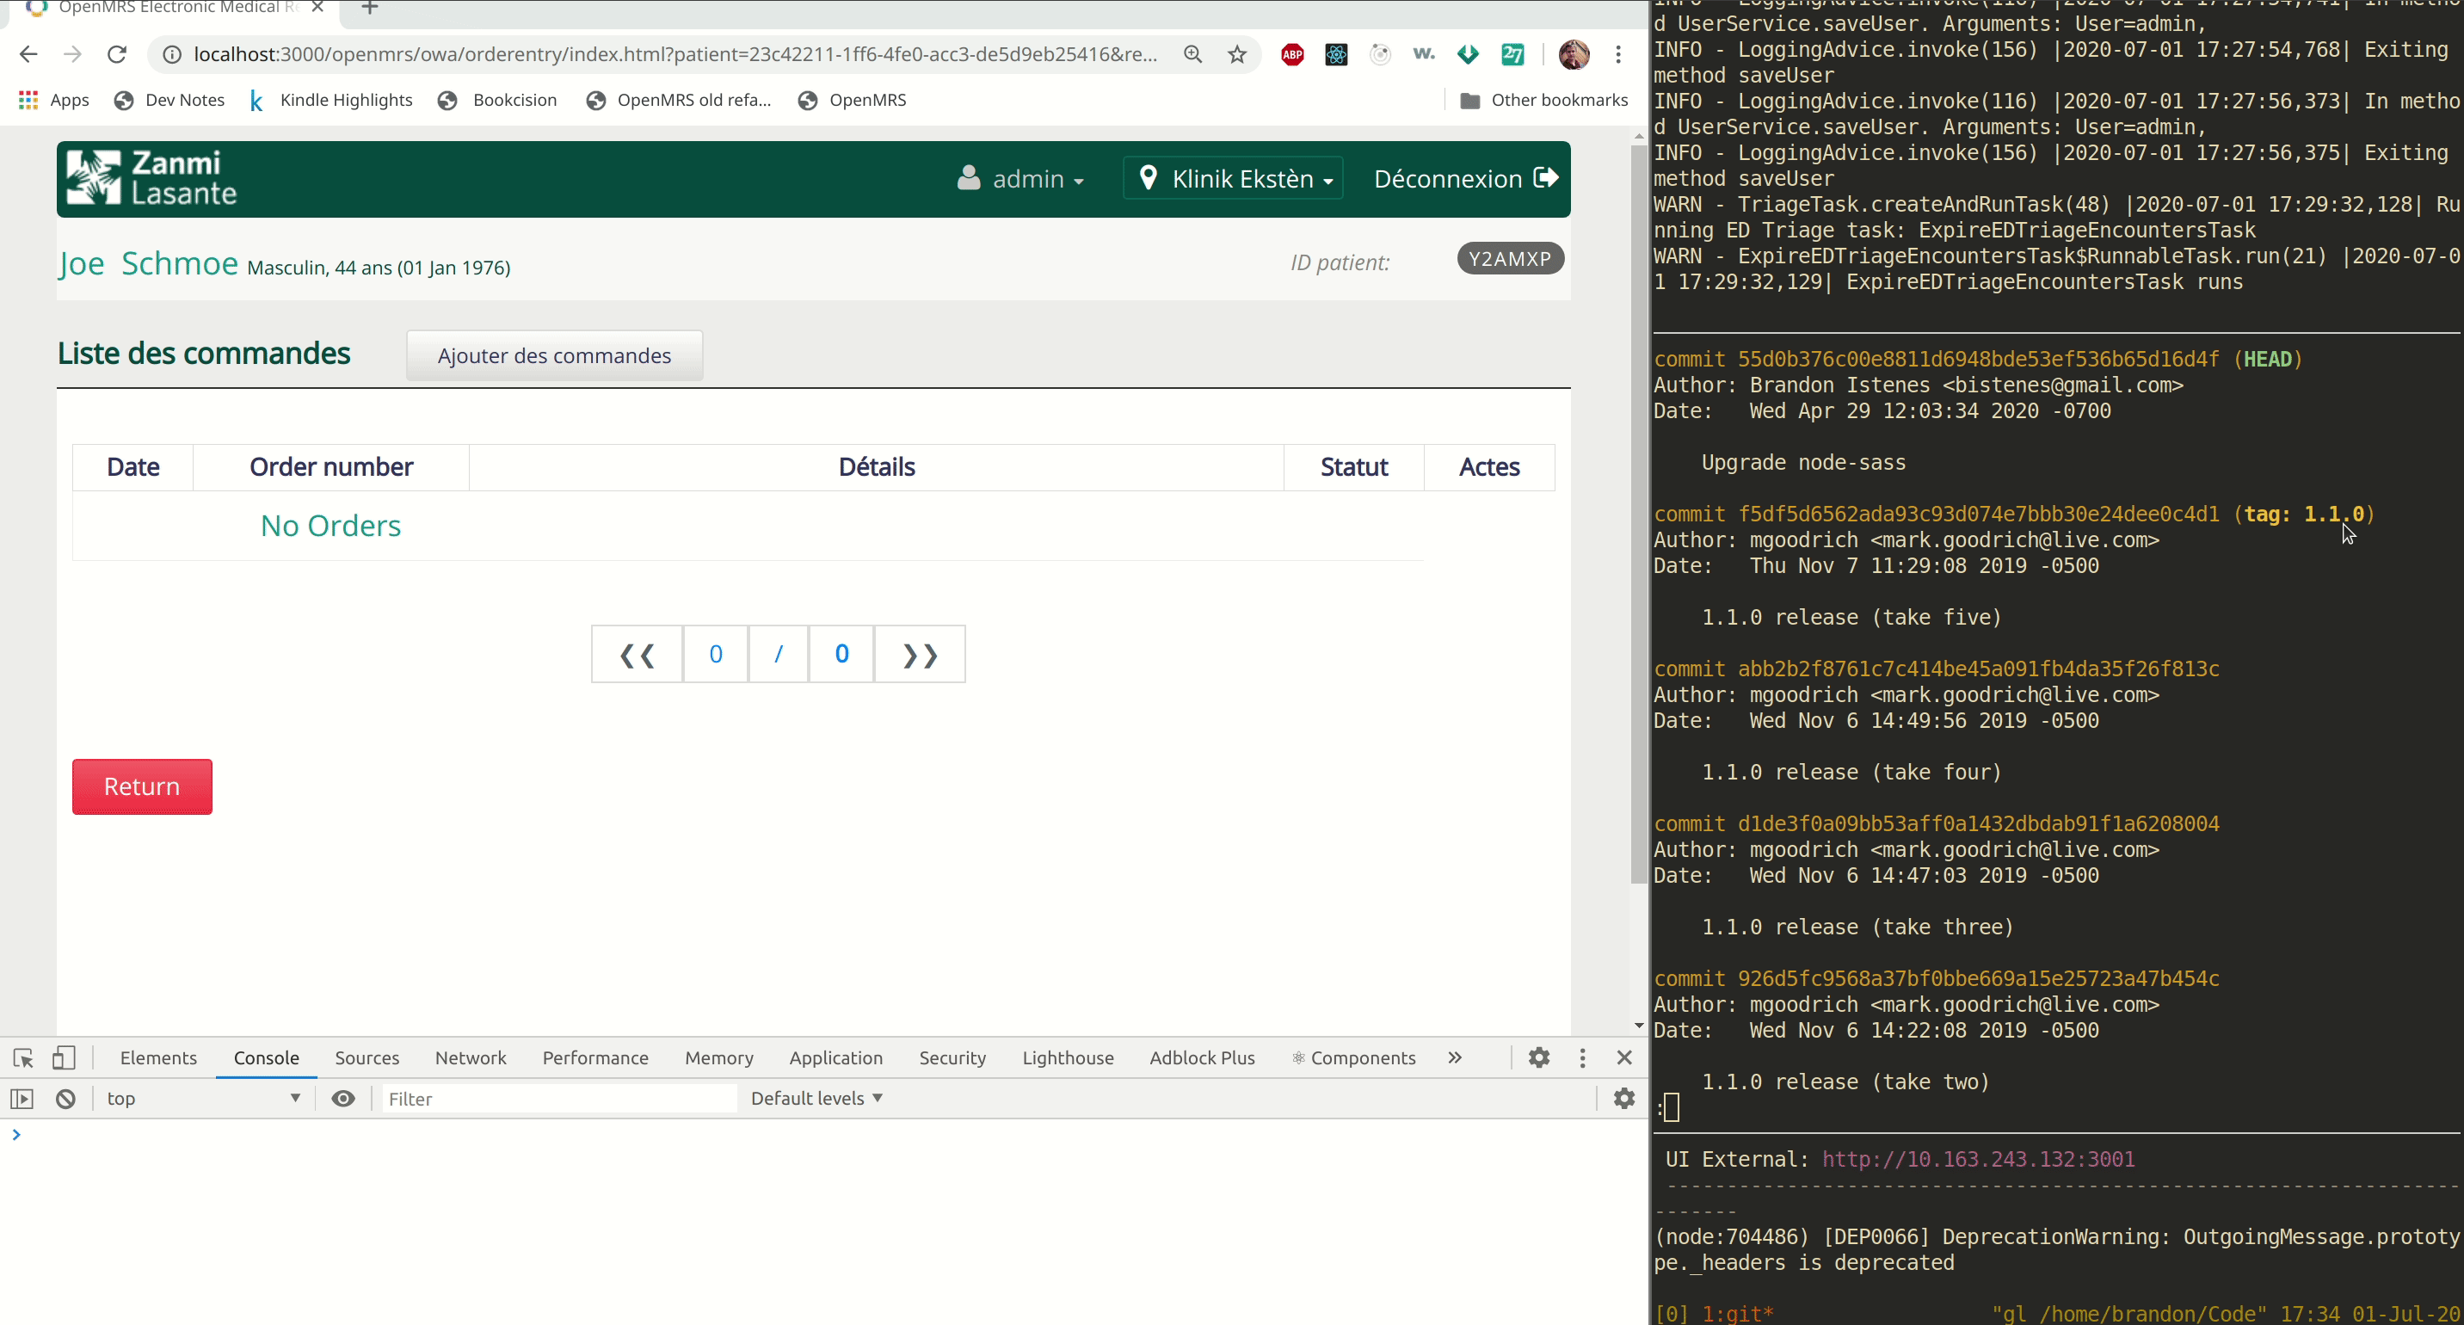Viewport: 2464px width, 1325px height.
Task: Open the admin user dropdown
Action: click(x=1019, y=179)
